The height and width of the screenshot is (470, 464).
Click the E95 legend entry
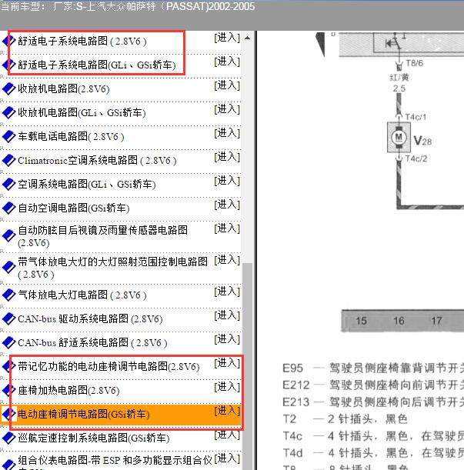[x=373, y=368]
